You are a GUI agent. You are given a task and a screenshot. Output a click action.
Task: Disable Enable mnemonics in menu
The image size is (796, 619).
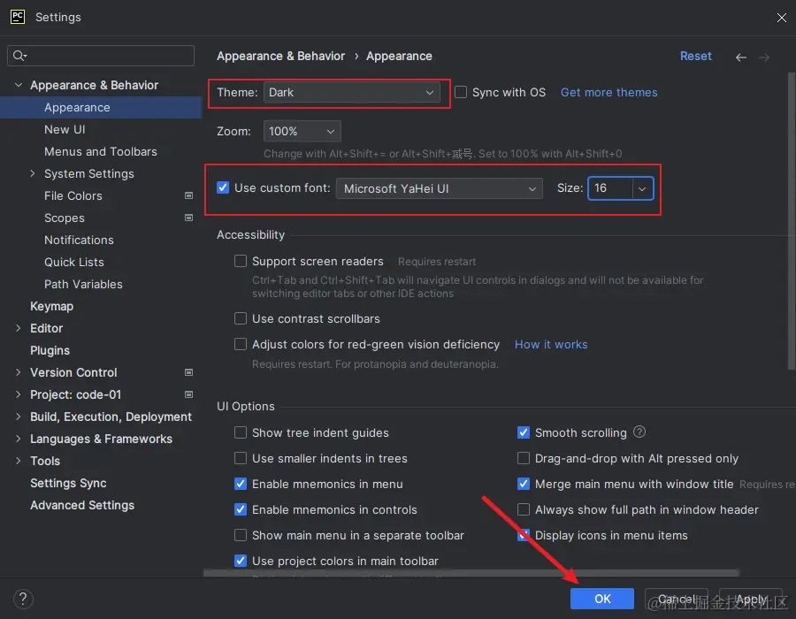pos(240,484)
